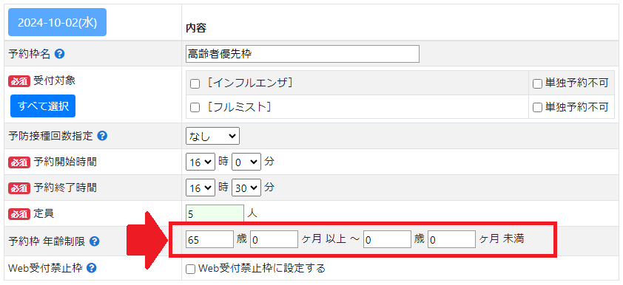Viewport: 623px width, 285px height.
Task: Open 予約開始時間 hour dropdown
Action: point(201,162)
